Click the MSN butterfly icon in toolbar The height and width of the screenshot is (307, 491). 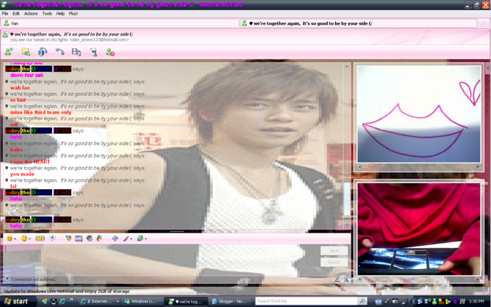68,238
